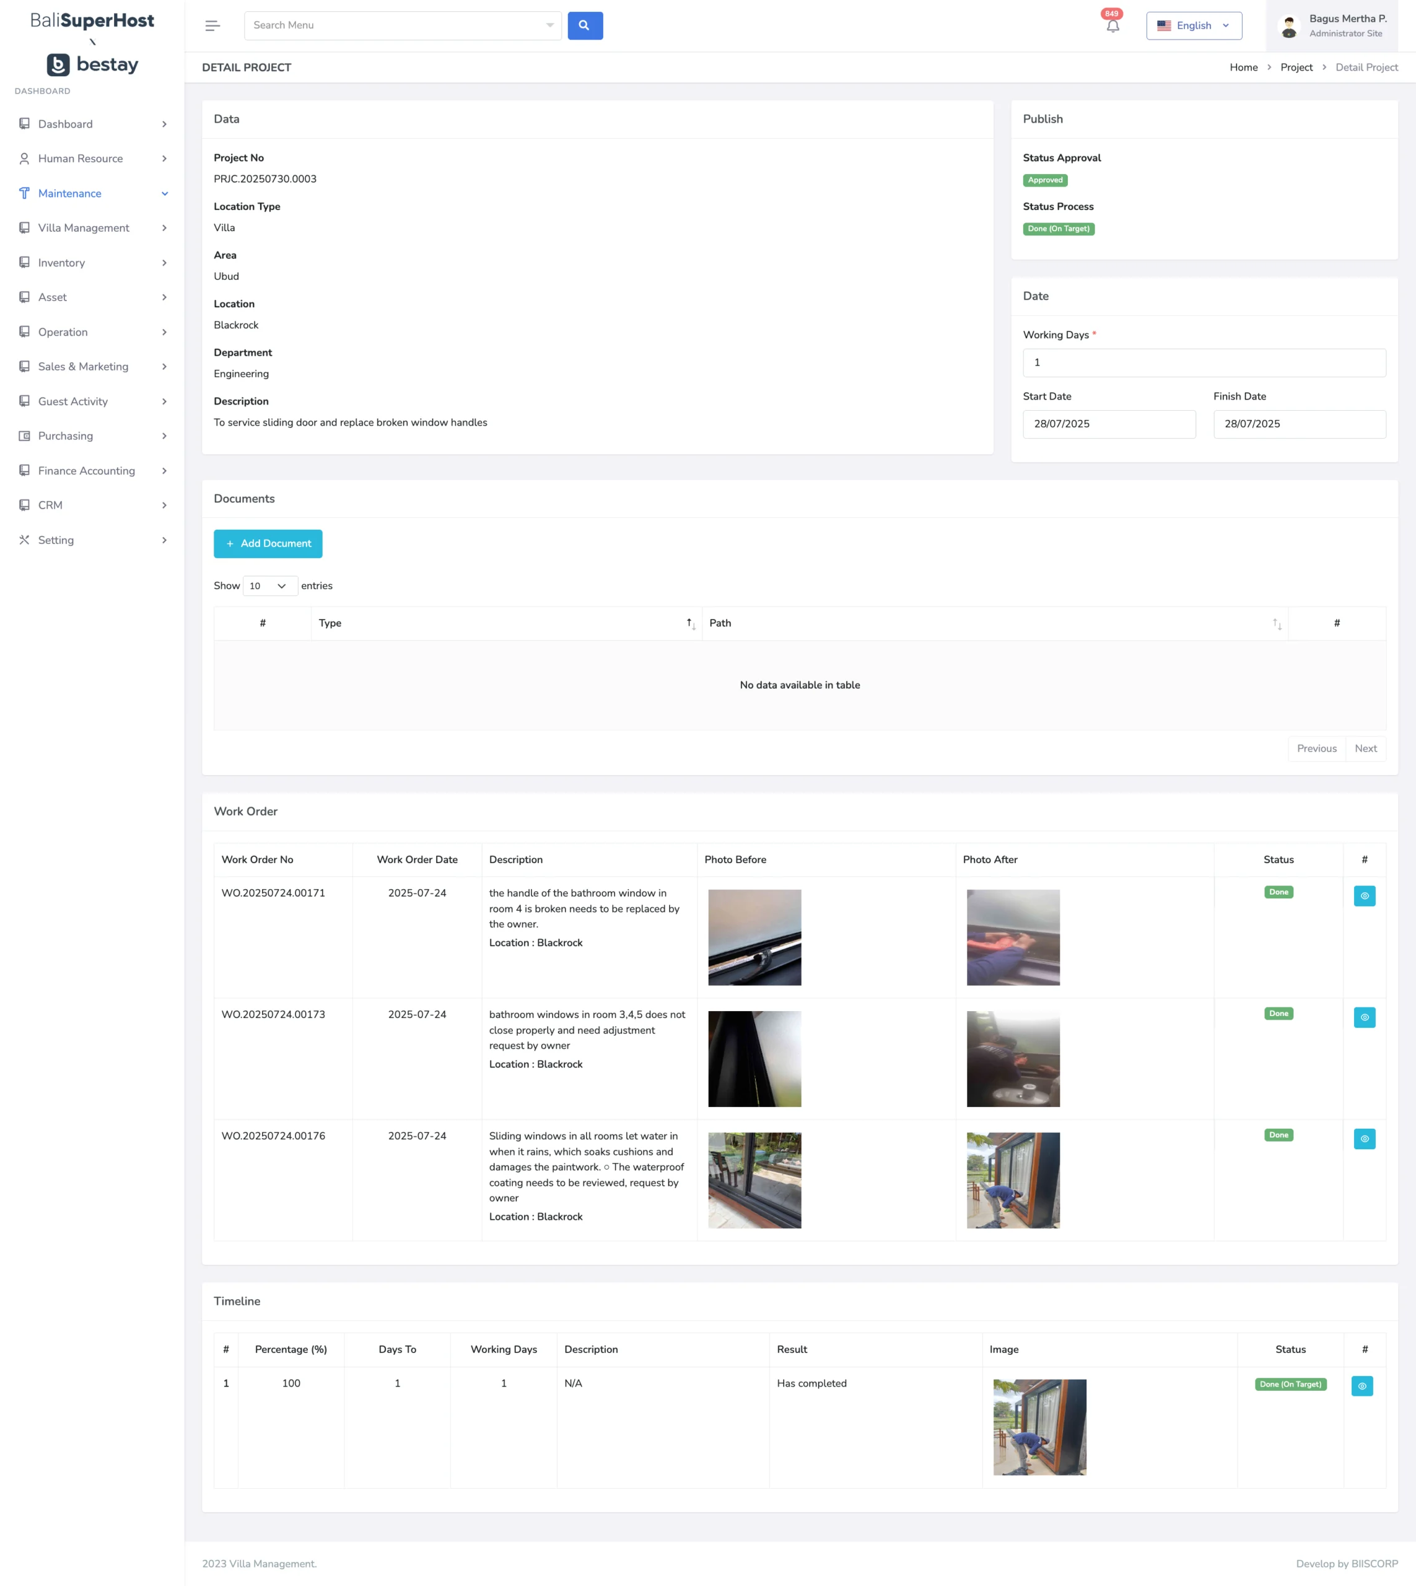
Task: Open the Sales & Marketing menu item
Action: [x=92, y=367]
